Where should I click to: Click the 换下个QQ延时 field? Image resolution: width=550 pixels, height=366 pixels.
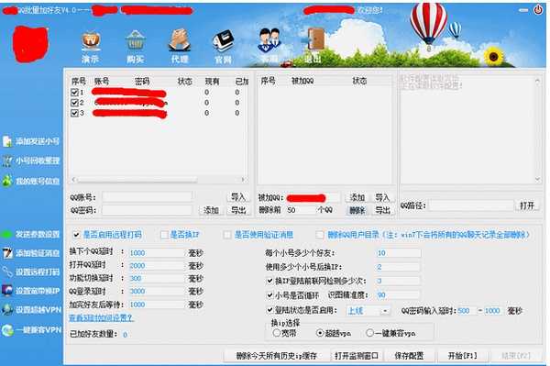(157, 253)
